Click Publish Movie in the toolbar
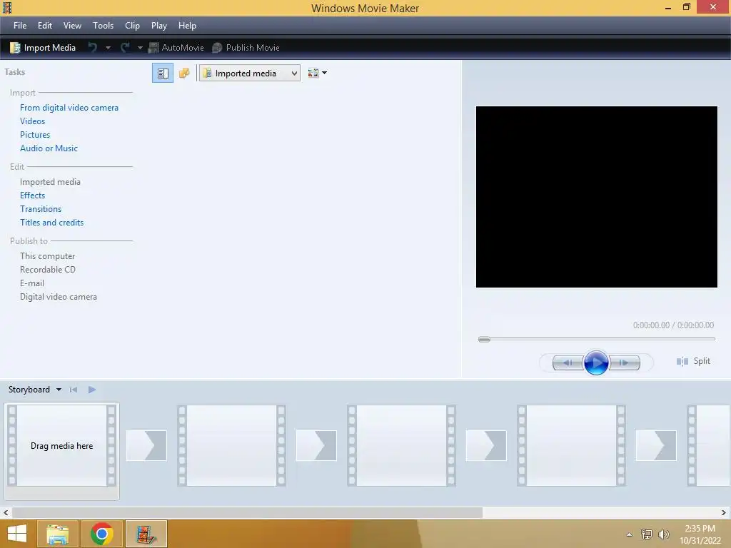731x548 pixels. tap(246, 48)
